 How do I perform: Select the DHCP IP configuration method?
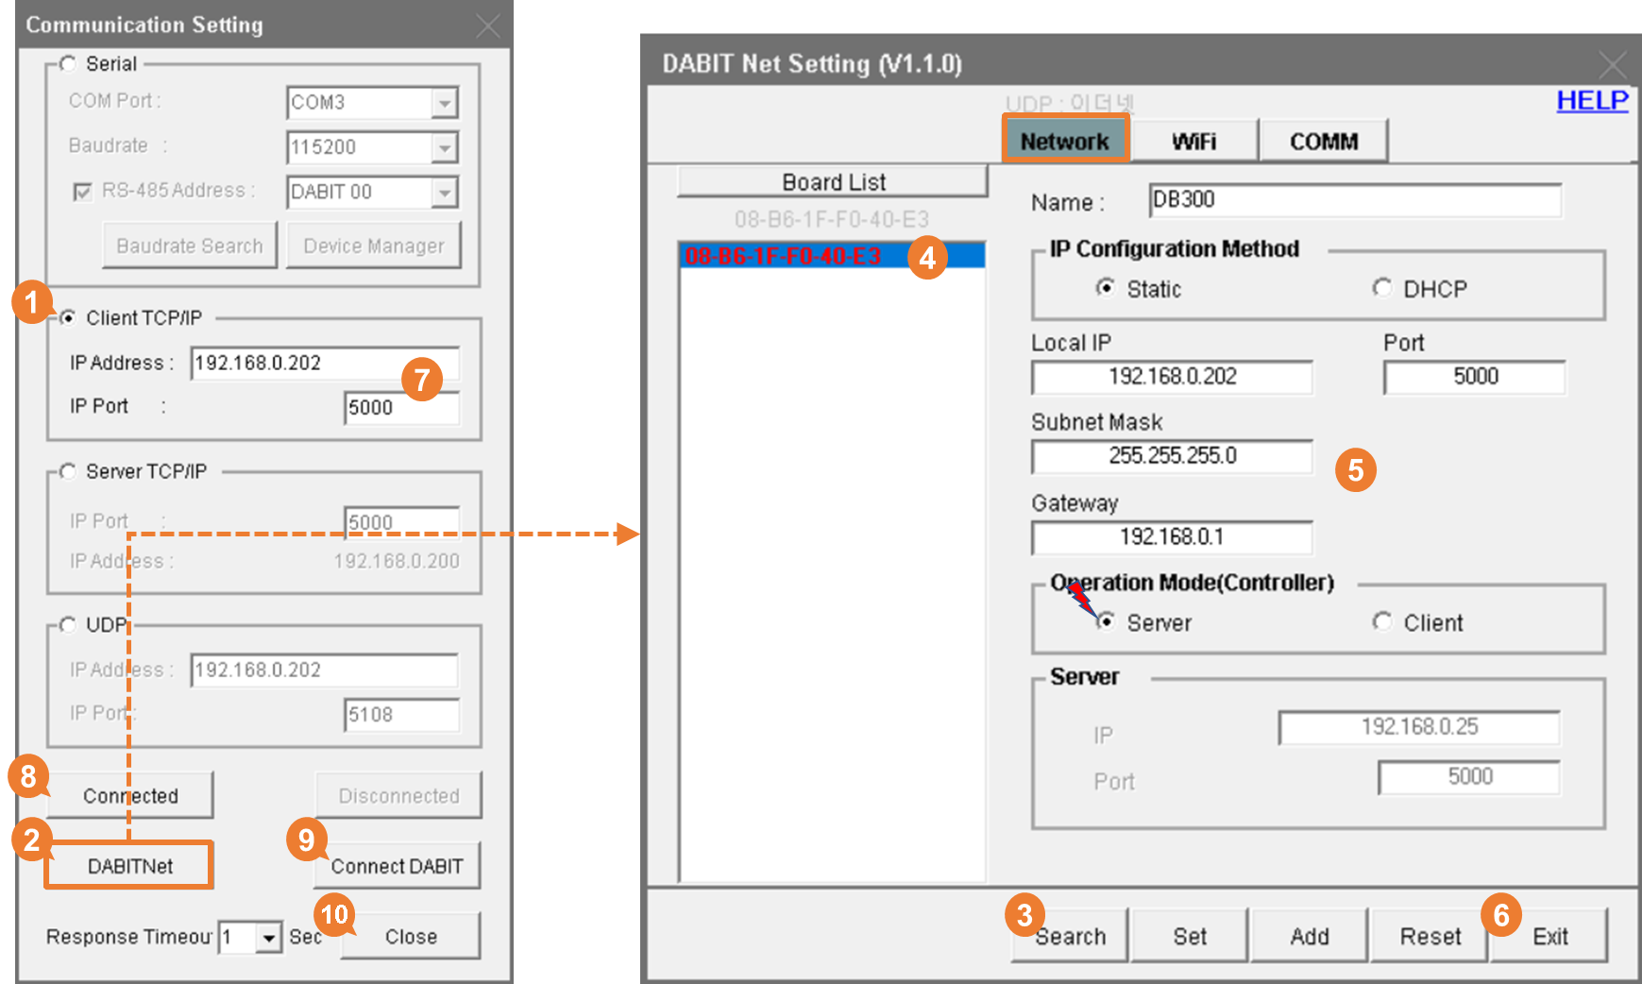click(x=1382, y=288)
